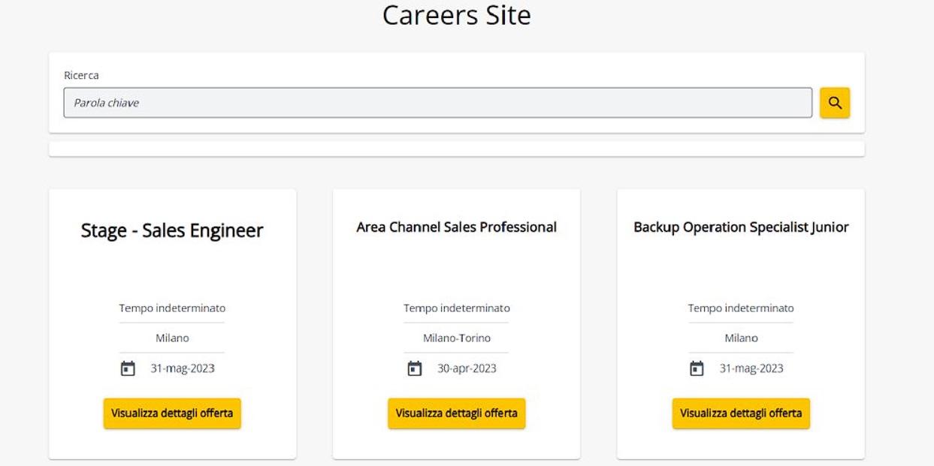934x466 pixels.
Task: Click Tempo indeterminato on Area Channel Sales card
Action: tap(456, 308)
